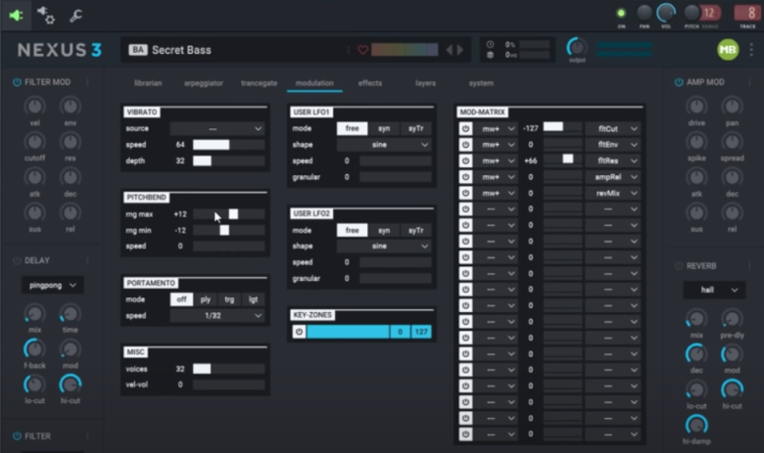Click the filter mod res knob
Viewport: 764px width, 453px height.
pyautogui.click(x=71, y=142)
